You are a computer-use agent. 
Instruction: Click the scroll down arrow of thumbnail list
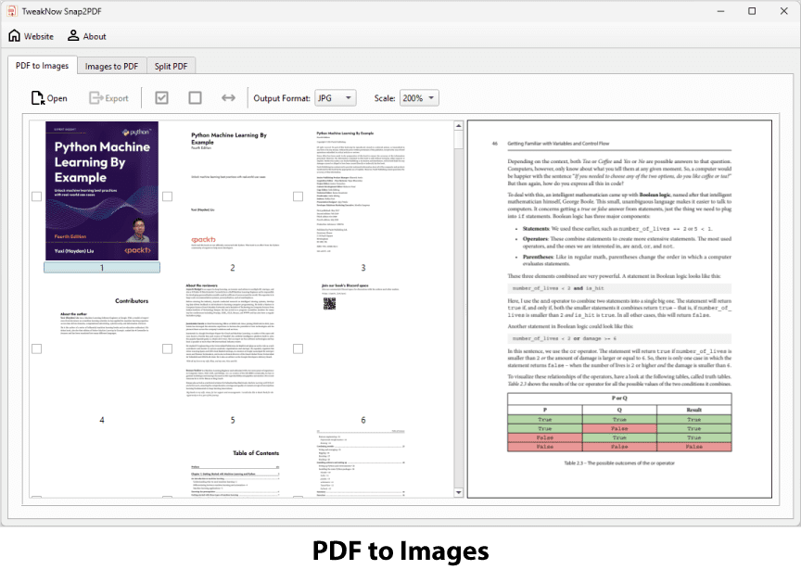pos(458,493)
